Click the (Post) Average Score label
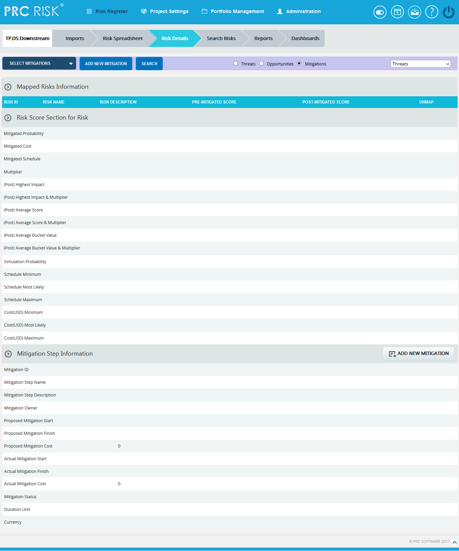Screen dimensions: 459x551 point(23,210)
